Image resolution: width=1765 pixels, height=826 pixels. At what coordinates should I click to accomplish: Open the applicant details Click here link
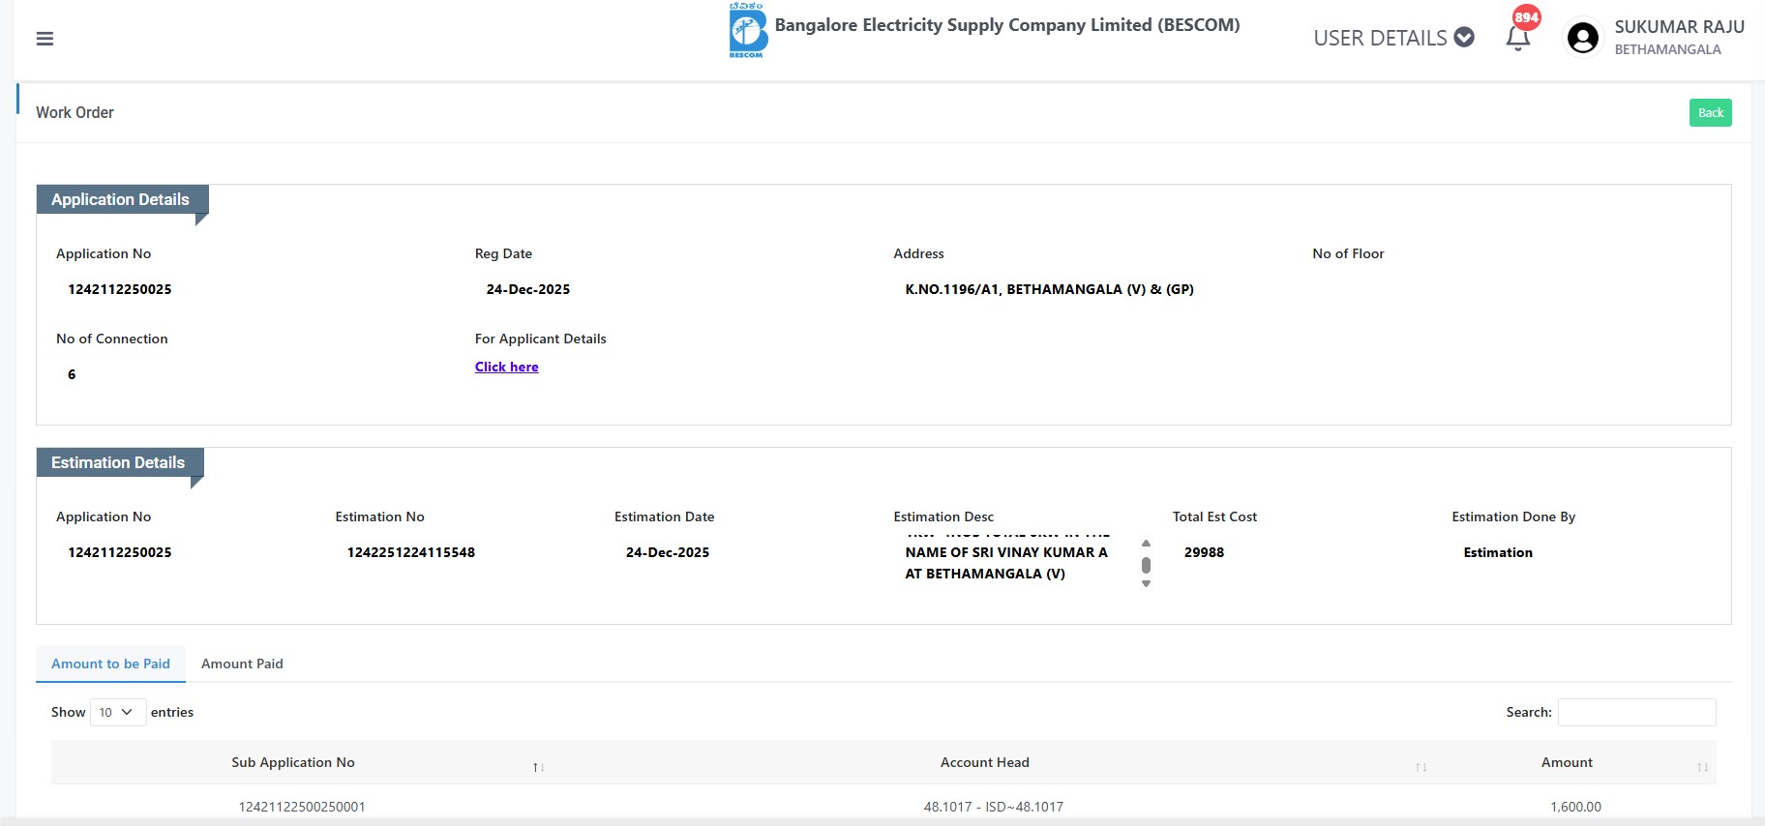coord(506,367)
